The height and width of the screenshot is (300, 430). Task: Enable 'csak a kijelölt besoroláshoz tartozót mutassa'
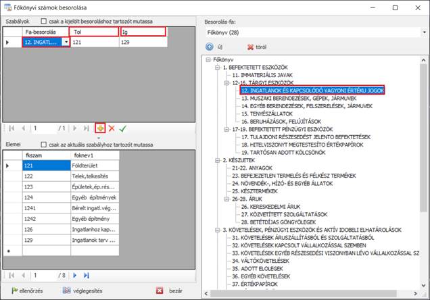click(x=43, y=21)
